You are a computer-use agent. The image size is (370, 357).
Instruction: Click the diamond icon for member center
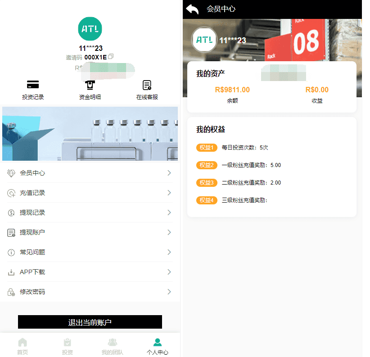[11, 173]
